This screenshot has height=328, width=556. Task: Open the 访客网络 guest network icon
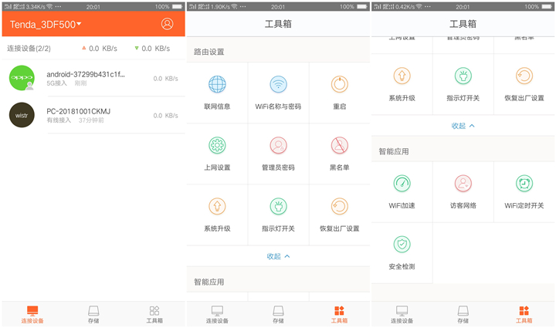coord(463,184)
